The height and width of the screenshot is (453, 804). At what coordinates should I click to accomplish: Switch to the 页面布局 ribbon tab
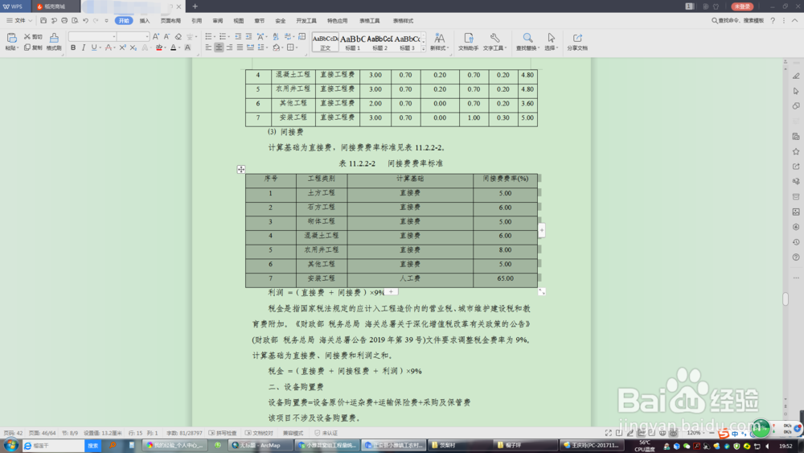170,21
